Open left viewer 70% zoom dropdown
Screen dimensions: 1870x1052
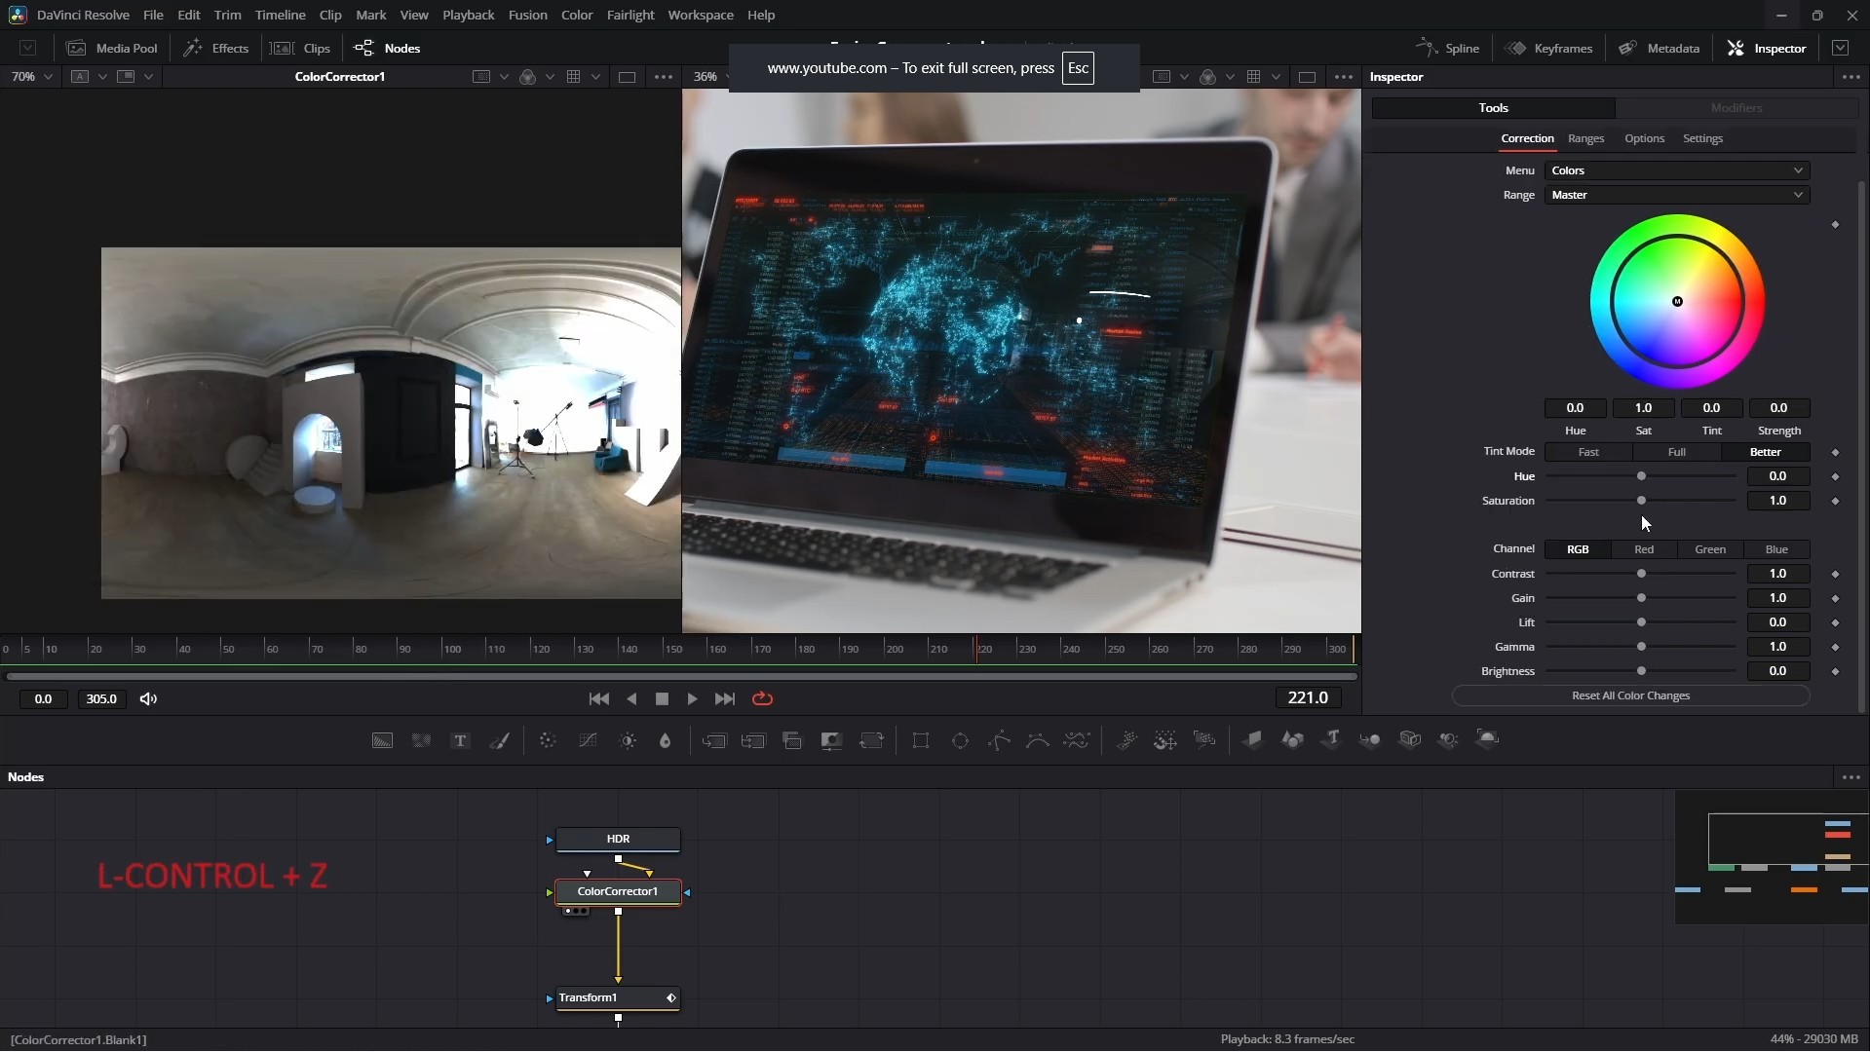pyautogui.click(x=30, y=77)
